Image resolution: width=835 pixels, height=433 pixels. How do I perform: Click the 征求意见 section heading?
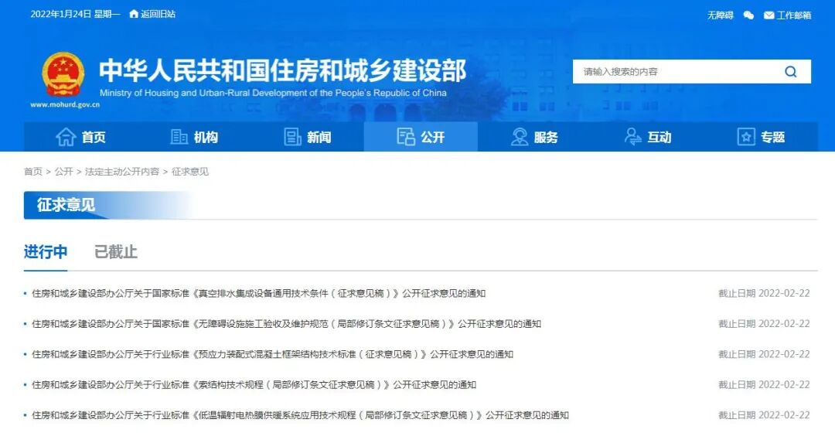pyautogui.click(x=66, y=205)
